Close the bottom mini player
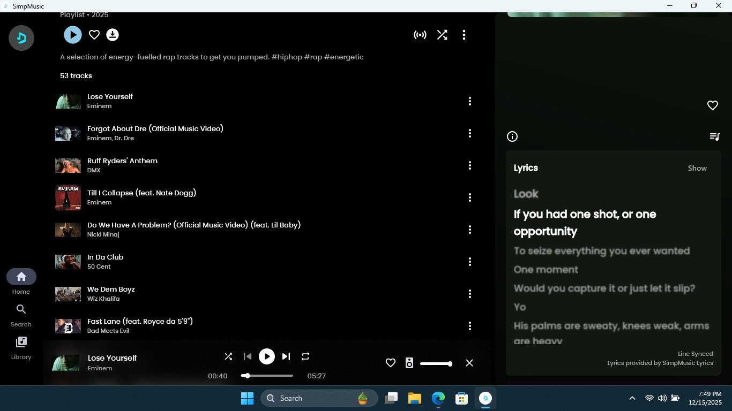Viewport: 732px width, 411px height. 469,363
